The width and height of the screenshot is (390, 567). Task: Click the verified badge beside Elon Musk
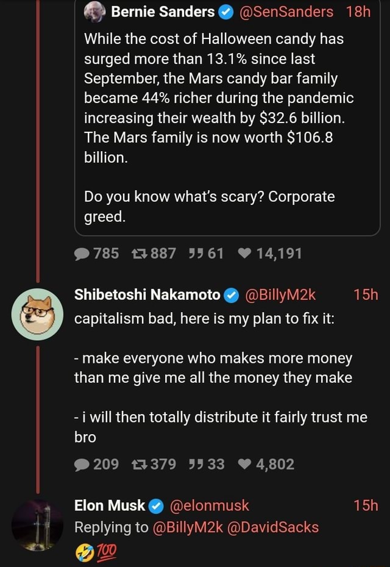(x=156, y=505)
